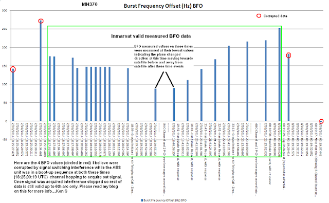329x203 pixels.
Task: Select the Inmarsat valid measured BFO data heading
Action: 151,36
